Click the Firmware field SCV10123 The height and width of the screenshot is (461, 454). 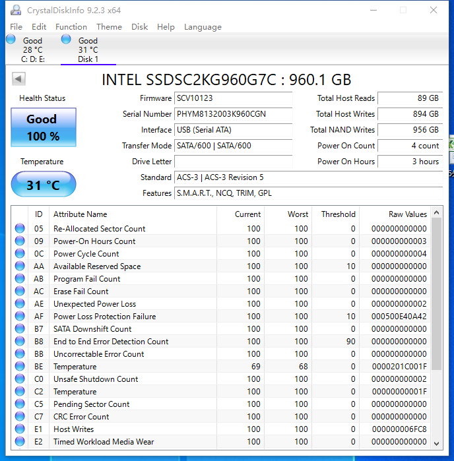tap(234, 98)
